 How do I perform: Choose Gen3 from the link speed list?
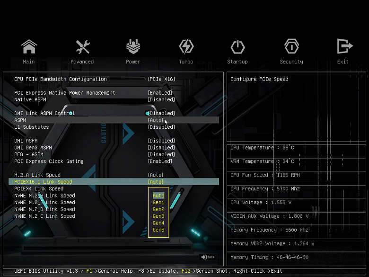coord(158,216)
